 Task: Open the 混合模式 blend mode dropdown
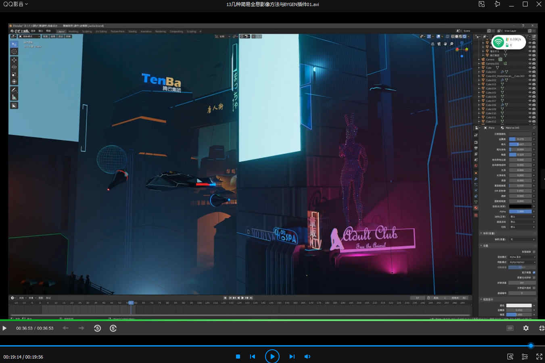[522, 257]
